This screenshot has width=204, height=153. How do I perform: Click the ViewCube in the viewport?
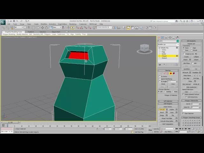[x=144, y=48]
